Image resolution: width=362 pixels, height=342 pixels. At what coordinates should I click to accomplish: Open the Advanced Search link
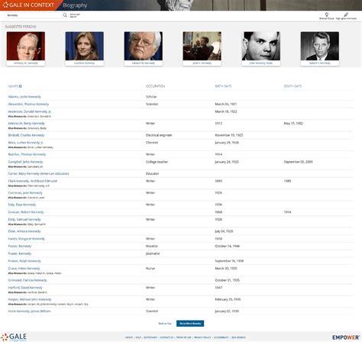point(75,15)
